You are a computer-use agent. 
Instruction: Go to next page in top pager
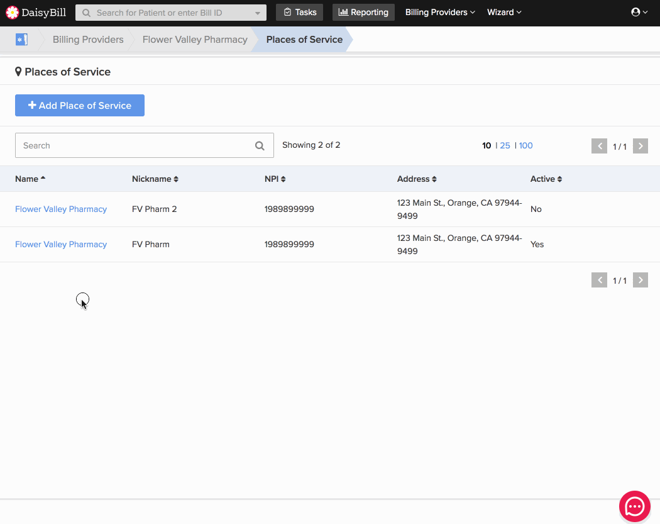coord(641,146)
